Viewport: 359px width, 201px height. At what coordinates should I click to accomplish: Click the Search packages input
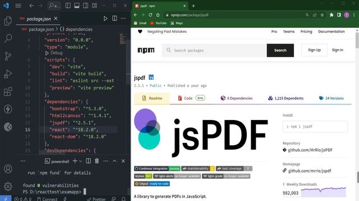[x=214, y=50]
